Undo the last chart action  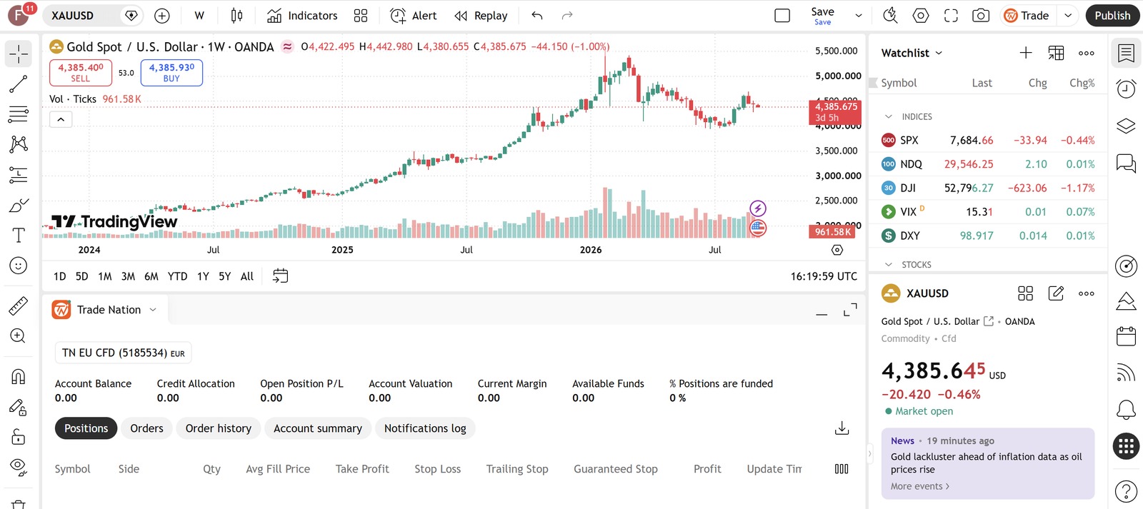537,16
